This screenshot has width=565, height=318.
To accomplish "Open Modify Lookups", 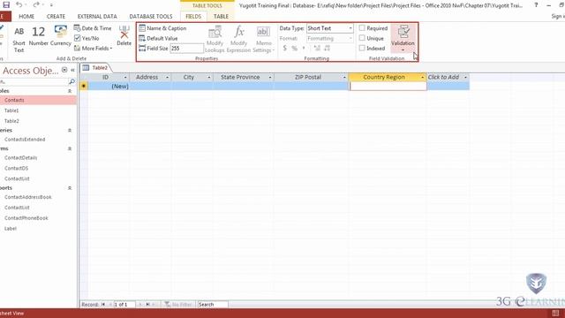I will tap(215, 39).
